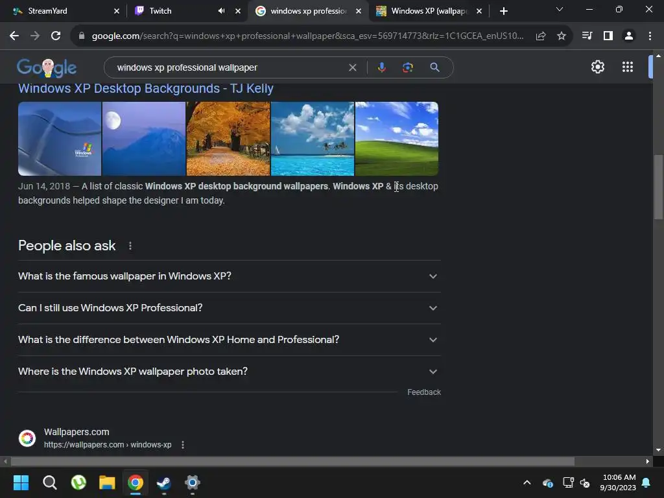Share this page from address bar
This screenshot has height=498, width=664.
point(541,36)
